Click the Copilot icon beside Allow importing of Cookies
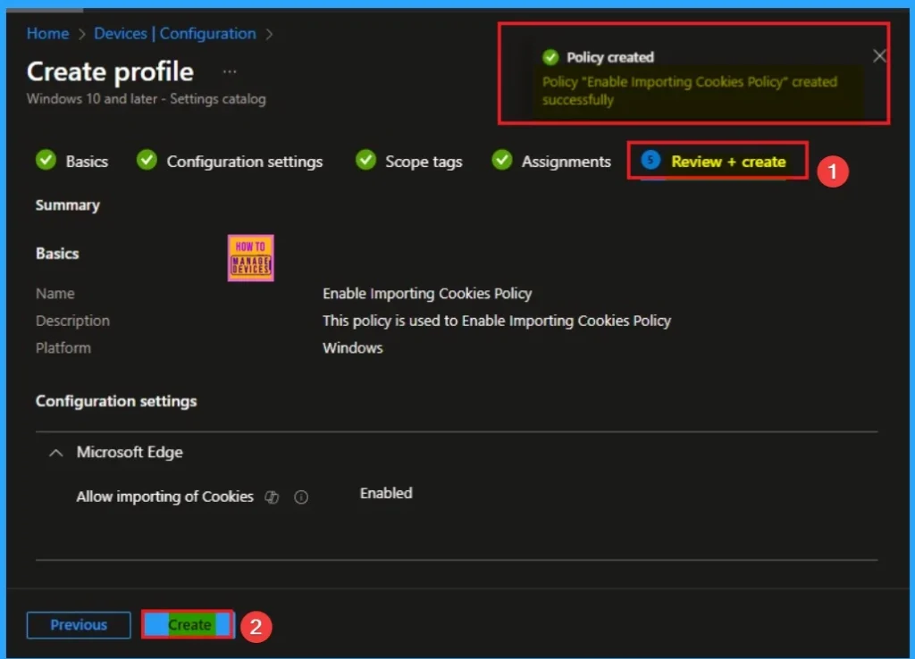 pyautogui.click(x=272, y=496)
